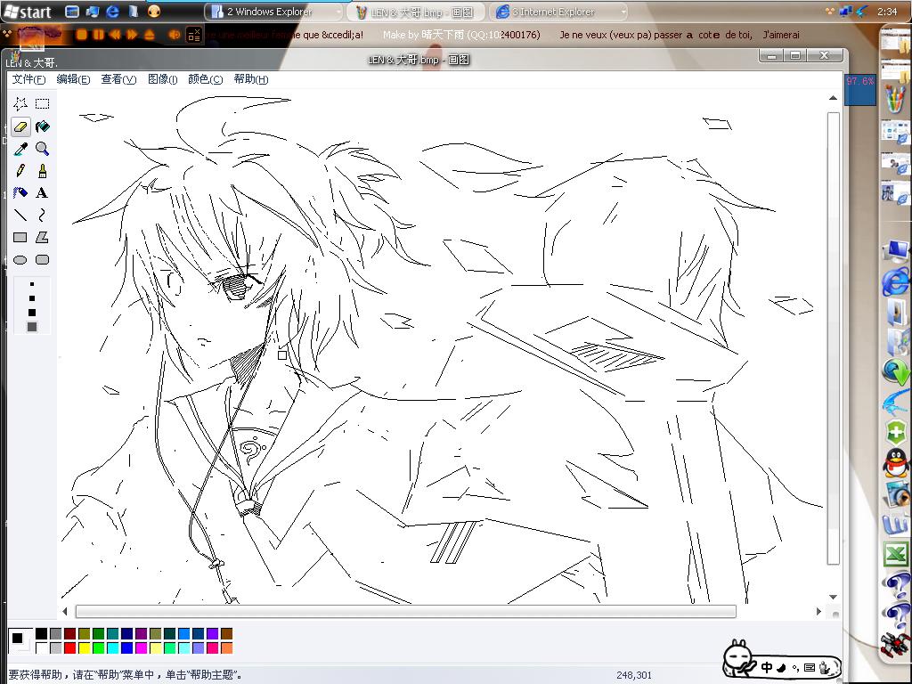Image resolution: width=912 pixels, height=684 pixels.
Task: Open the Windows start menu
Action: tap(28, 12)
